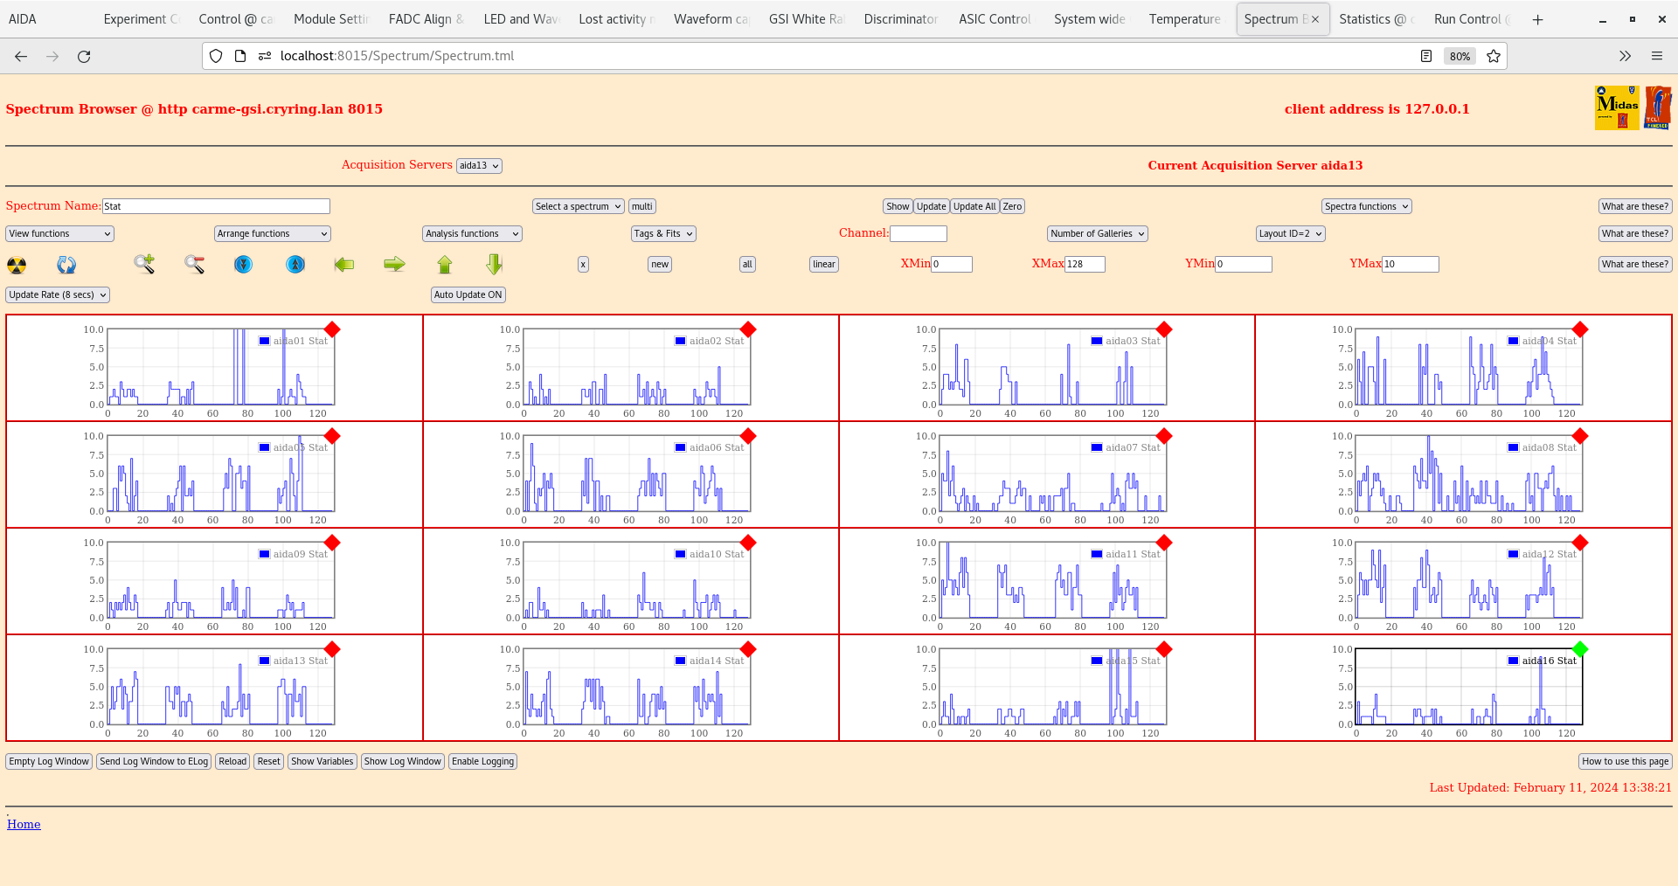
Task: Click the green left arrow icon
Action: coord(344,264)
